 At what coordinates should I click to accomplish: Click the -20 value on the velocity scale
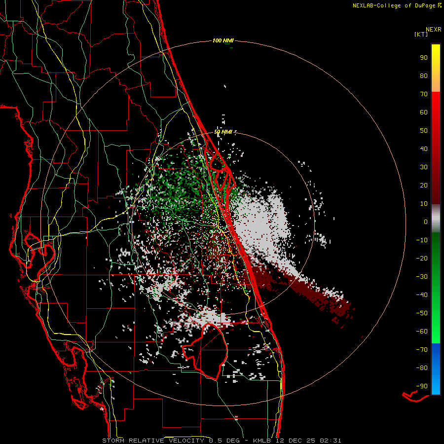(x=422, y=258)
